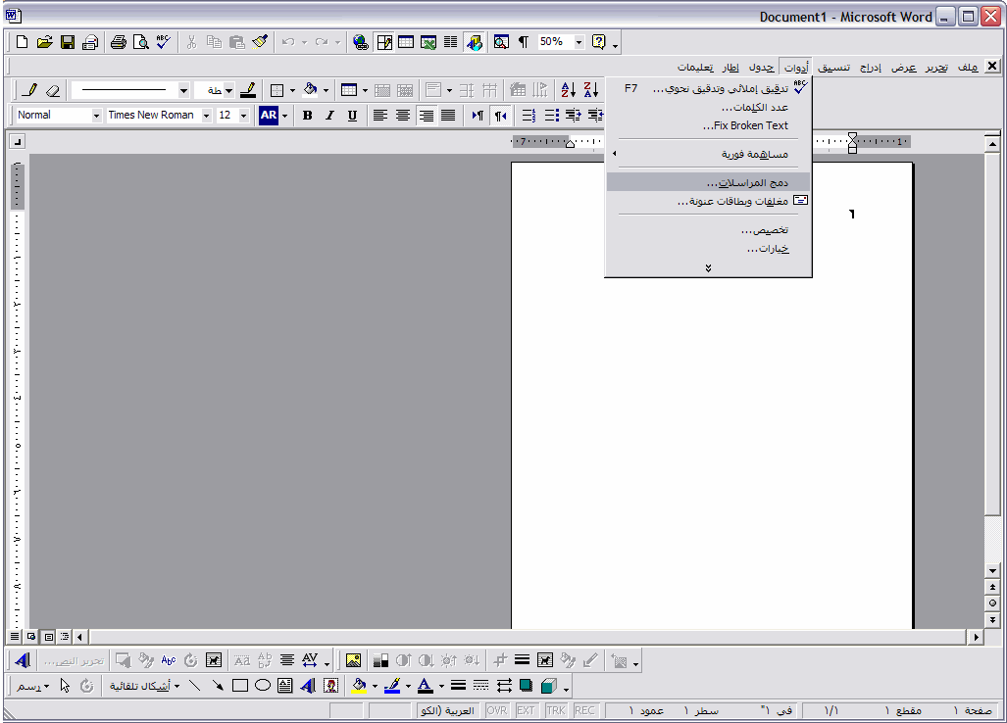Open a file with the Open folder icon
The height and width of the screenshot is (723, 1007).
(44, 42)
